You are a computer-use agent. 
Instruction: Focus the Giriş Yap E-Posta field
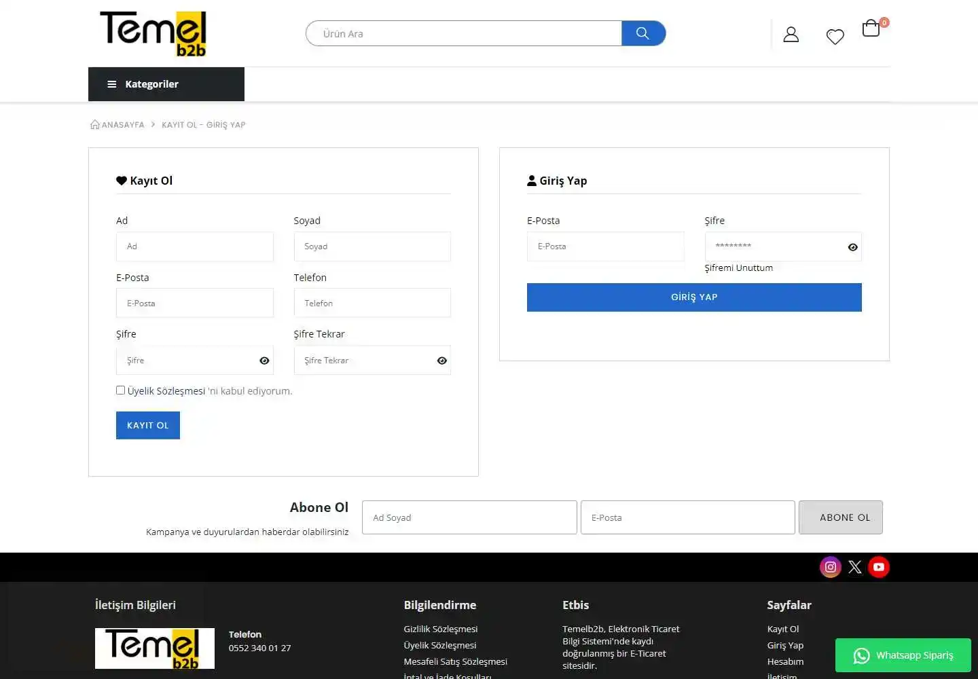pyautogui.click(x=606, y=246)
